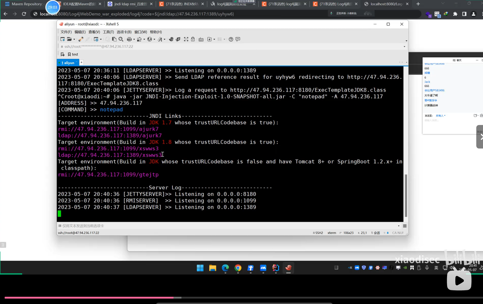Screen dimensions: 483x304
Task: Open a new browser tab
Action: coord(418,4)
